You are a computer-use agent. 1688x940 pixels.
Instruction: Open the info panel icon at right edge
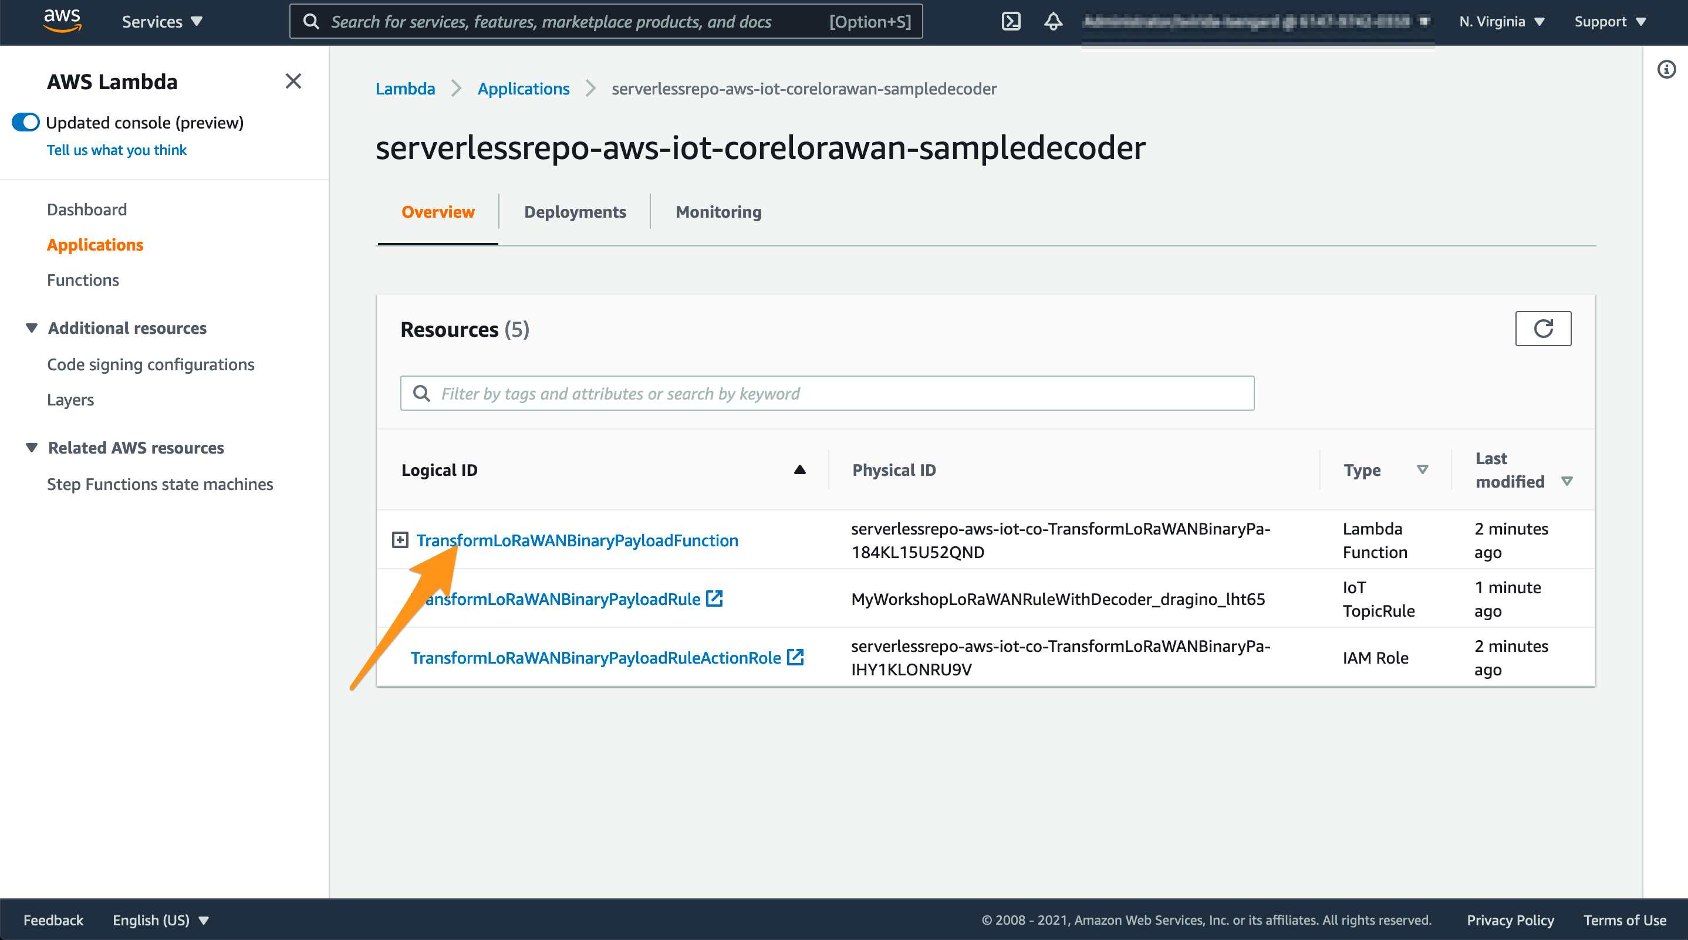(1666, 69)
